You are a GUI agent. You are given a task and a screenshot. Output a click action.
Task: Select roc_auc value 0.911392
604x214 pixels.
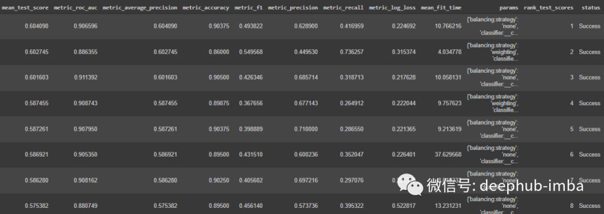coord(86,77)
